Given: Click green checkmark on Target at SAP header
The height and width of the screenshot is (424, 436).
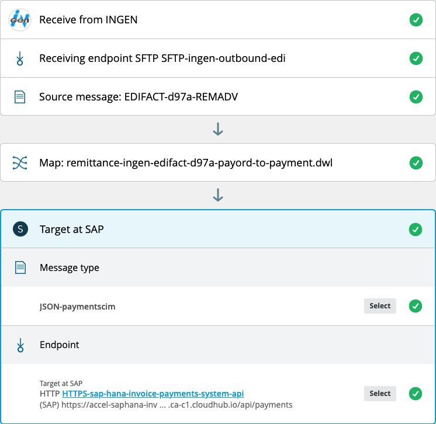Looking at the screenshot, I should coord(416,230).
